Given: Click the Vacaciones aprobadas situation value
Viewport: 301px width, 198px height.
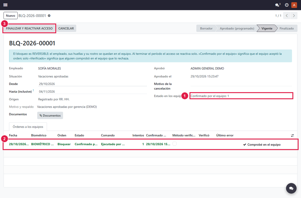Looking at the screenshot, I should (x=53, y=76).
